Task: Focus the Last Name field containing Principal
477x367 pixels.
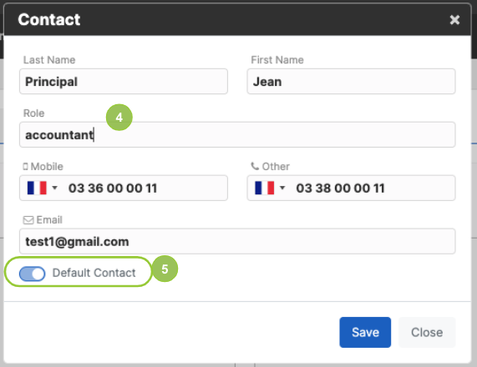Action: (124, 82)
